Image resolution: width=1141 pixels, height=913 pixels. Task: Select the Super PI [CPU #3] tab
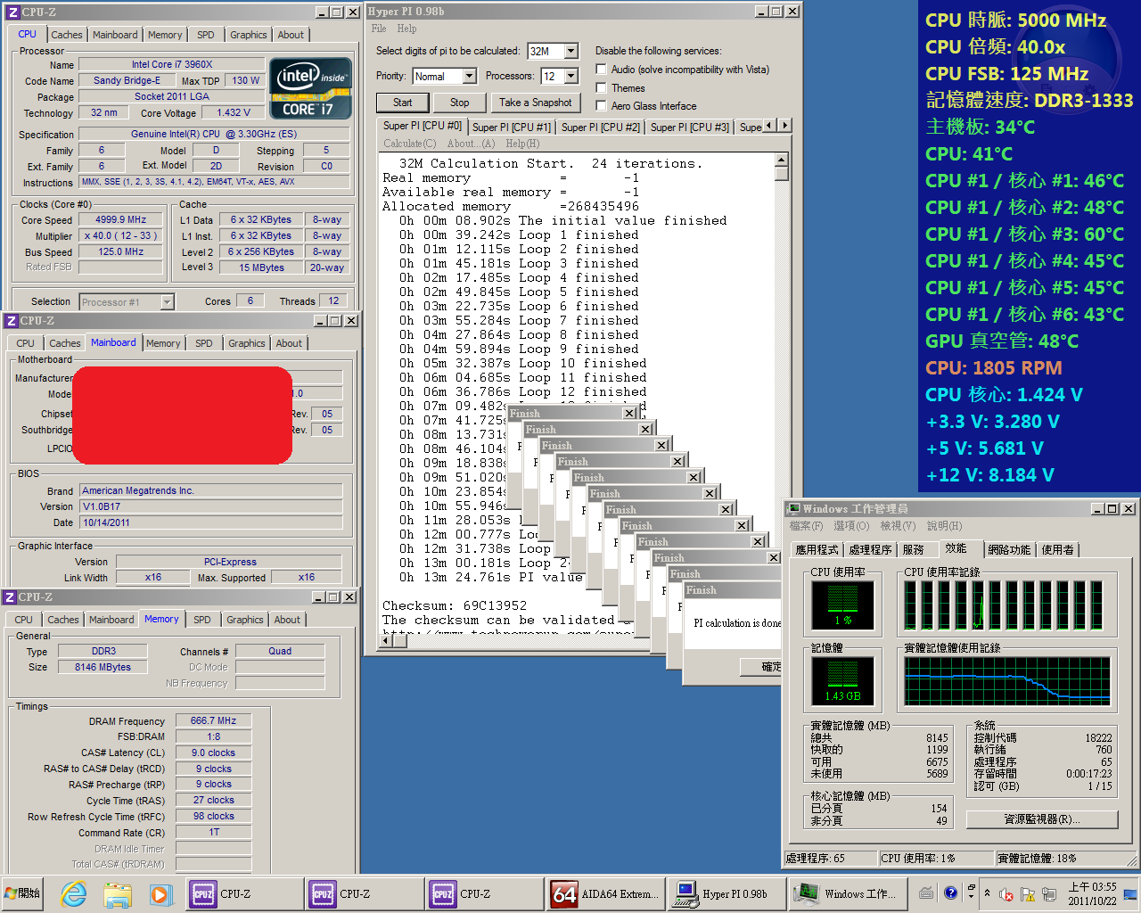click(690, 127)
